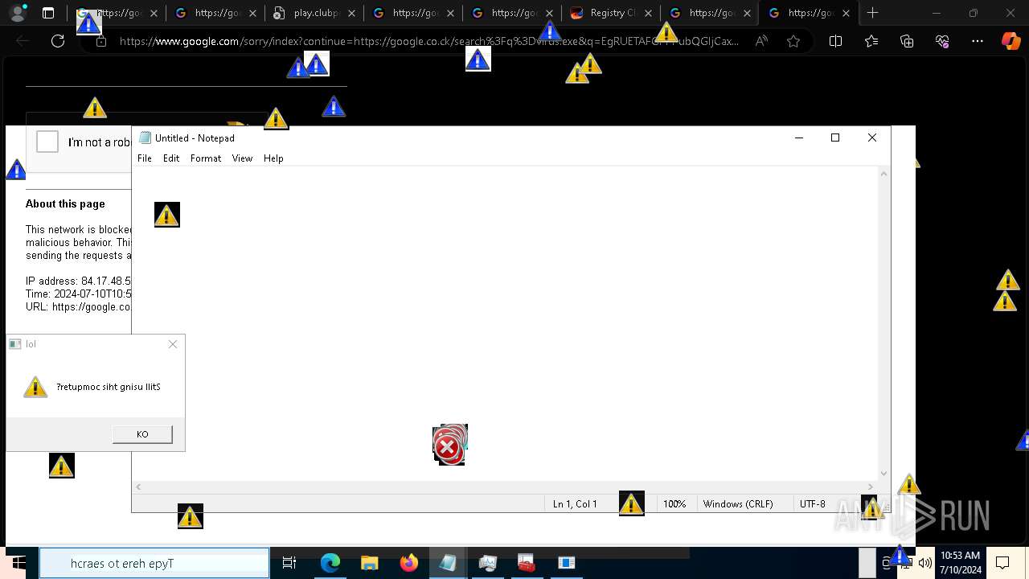
Task: Maximize the Notepad window
Action: [835, 138]
